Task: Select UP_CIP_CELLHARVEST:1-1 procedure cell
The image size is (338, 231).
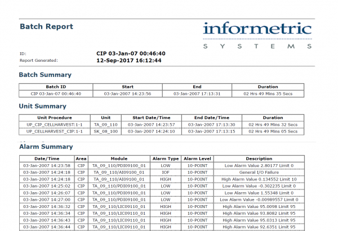Action: tap(55, 125)
